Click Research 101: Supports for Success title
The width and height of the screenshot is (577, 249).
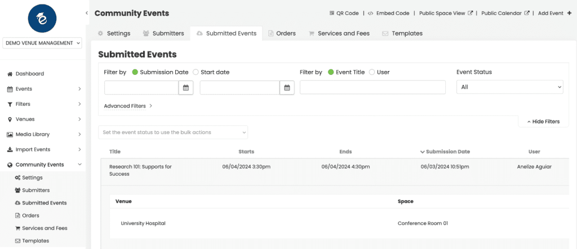pyautogui.click(x=140, y=170)
